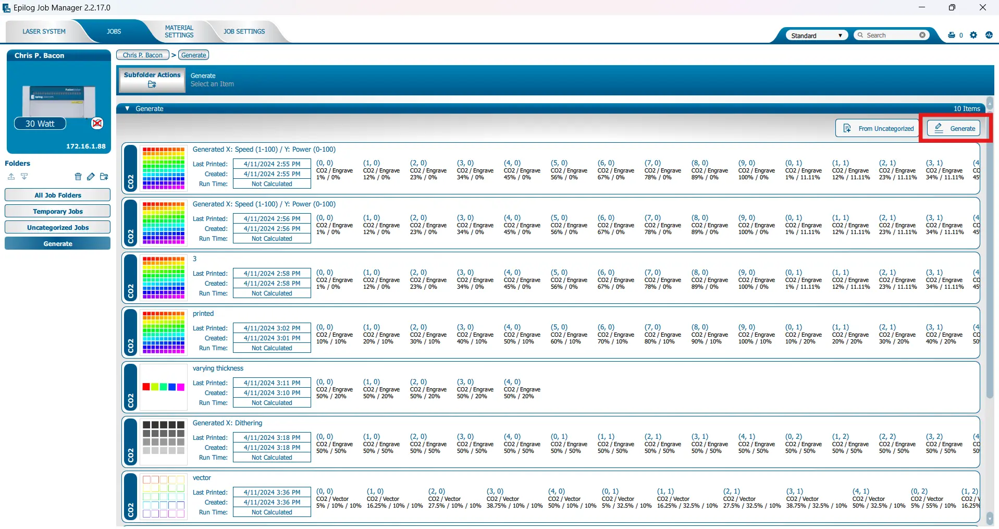The width and height of the screenshot is (999, 529).
Task: Click the laser machine image thumbnail
Action: pyautogui.click(x=58, y=101)
